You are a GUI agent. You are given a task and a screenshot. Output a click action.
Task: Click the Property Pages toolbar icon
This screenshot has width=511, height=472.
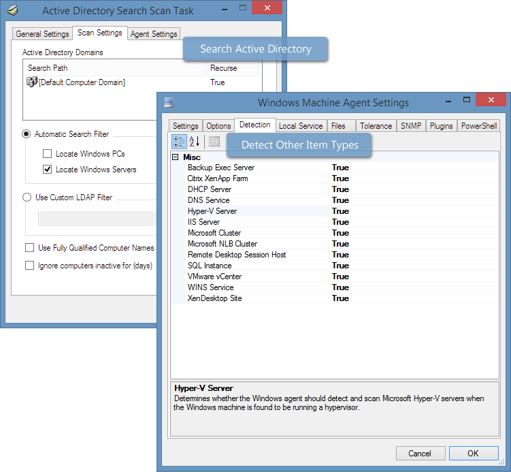[x=214, y=142]
